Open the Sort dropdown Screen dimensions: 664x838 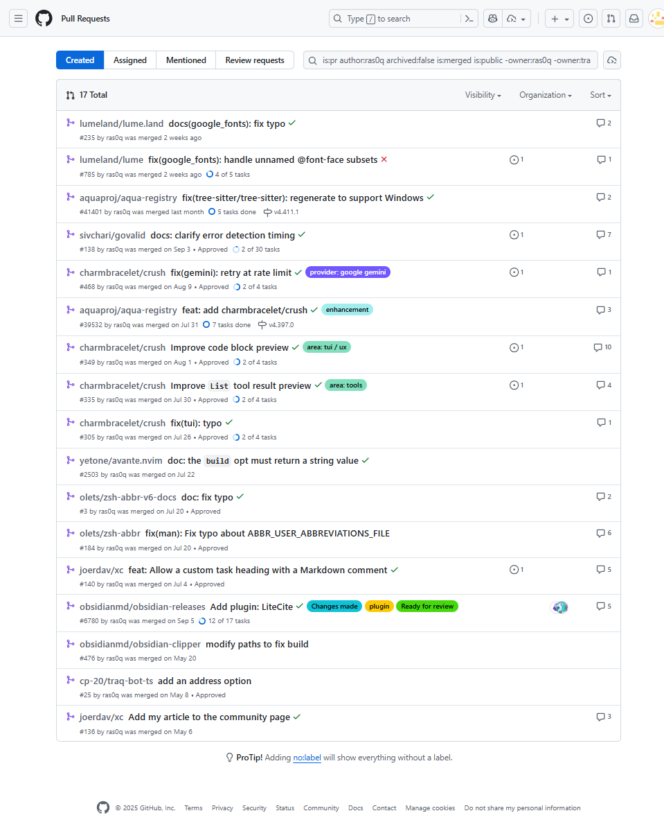click(600, 95)
